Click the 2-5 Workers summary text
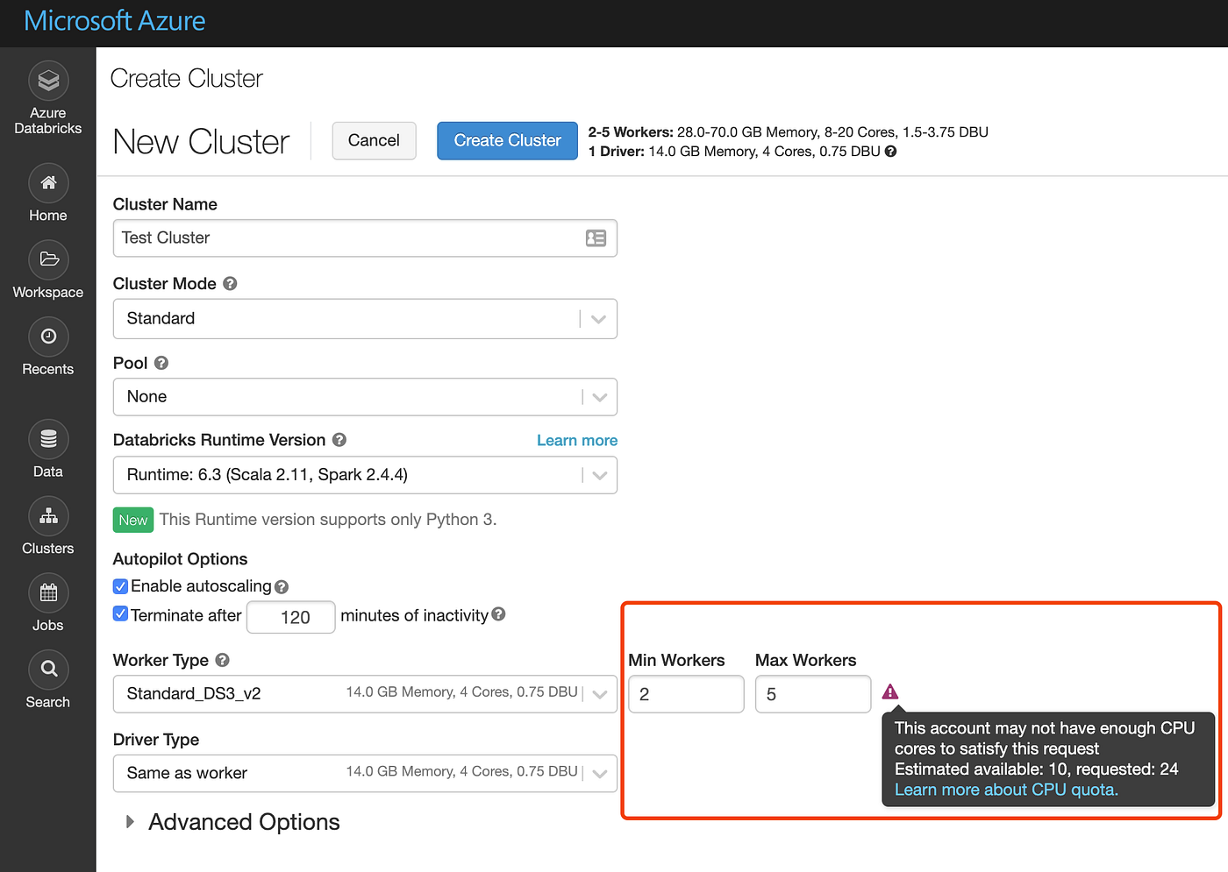 coord(788,132)
